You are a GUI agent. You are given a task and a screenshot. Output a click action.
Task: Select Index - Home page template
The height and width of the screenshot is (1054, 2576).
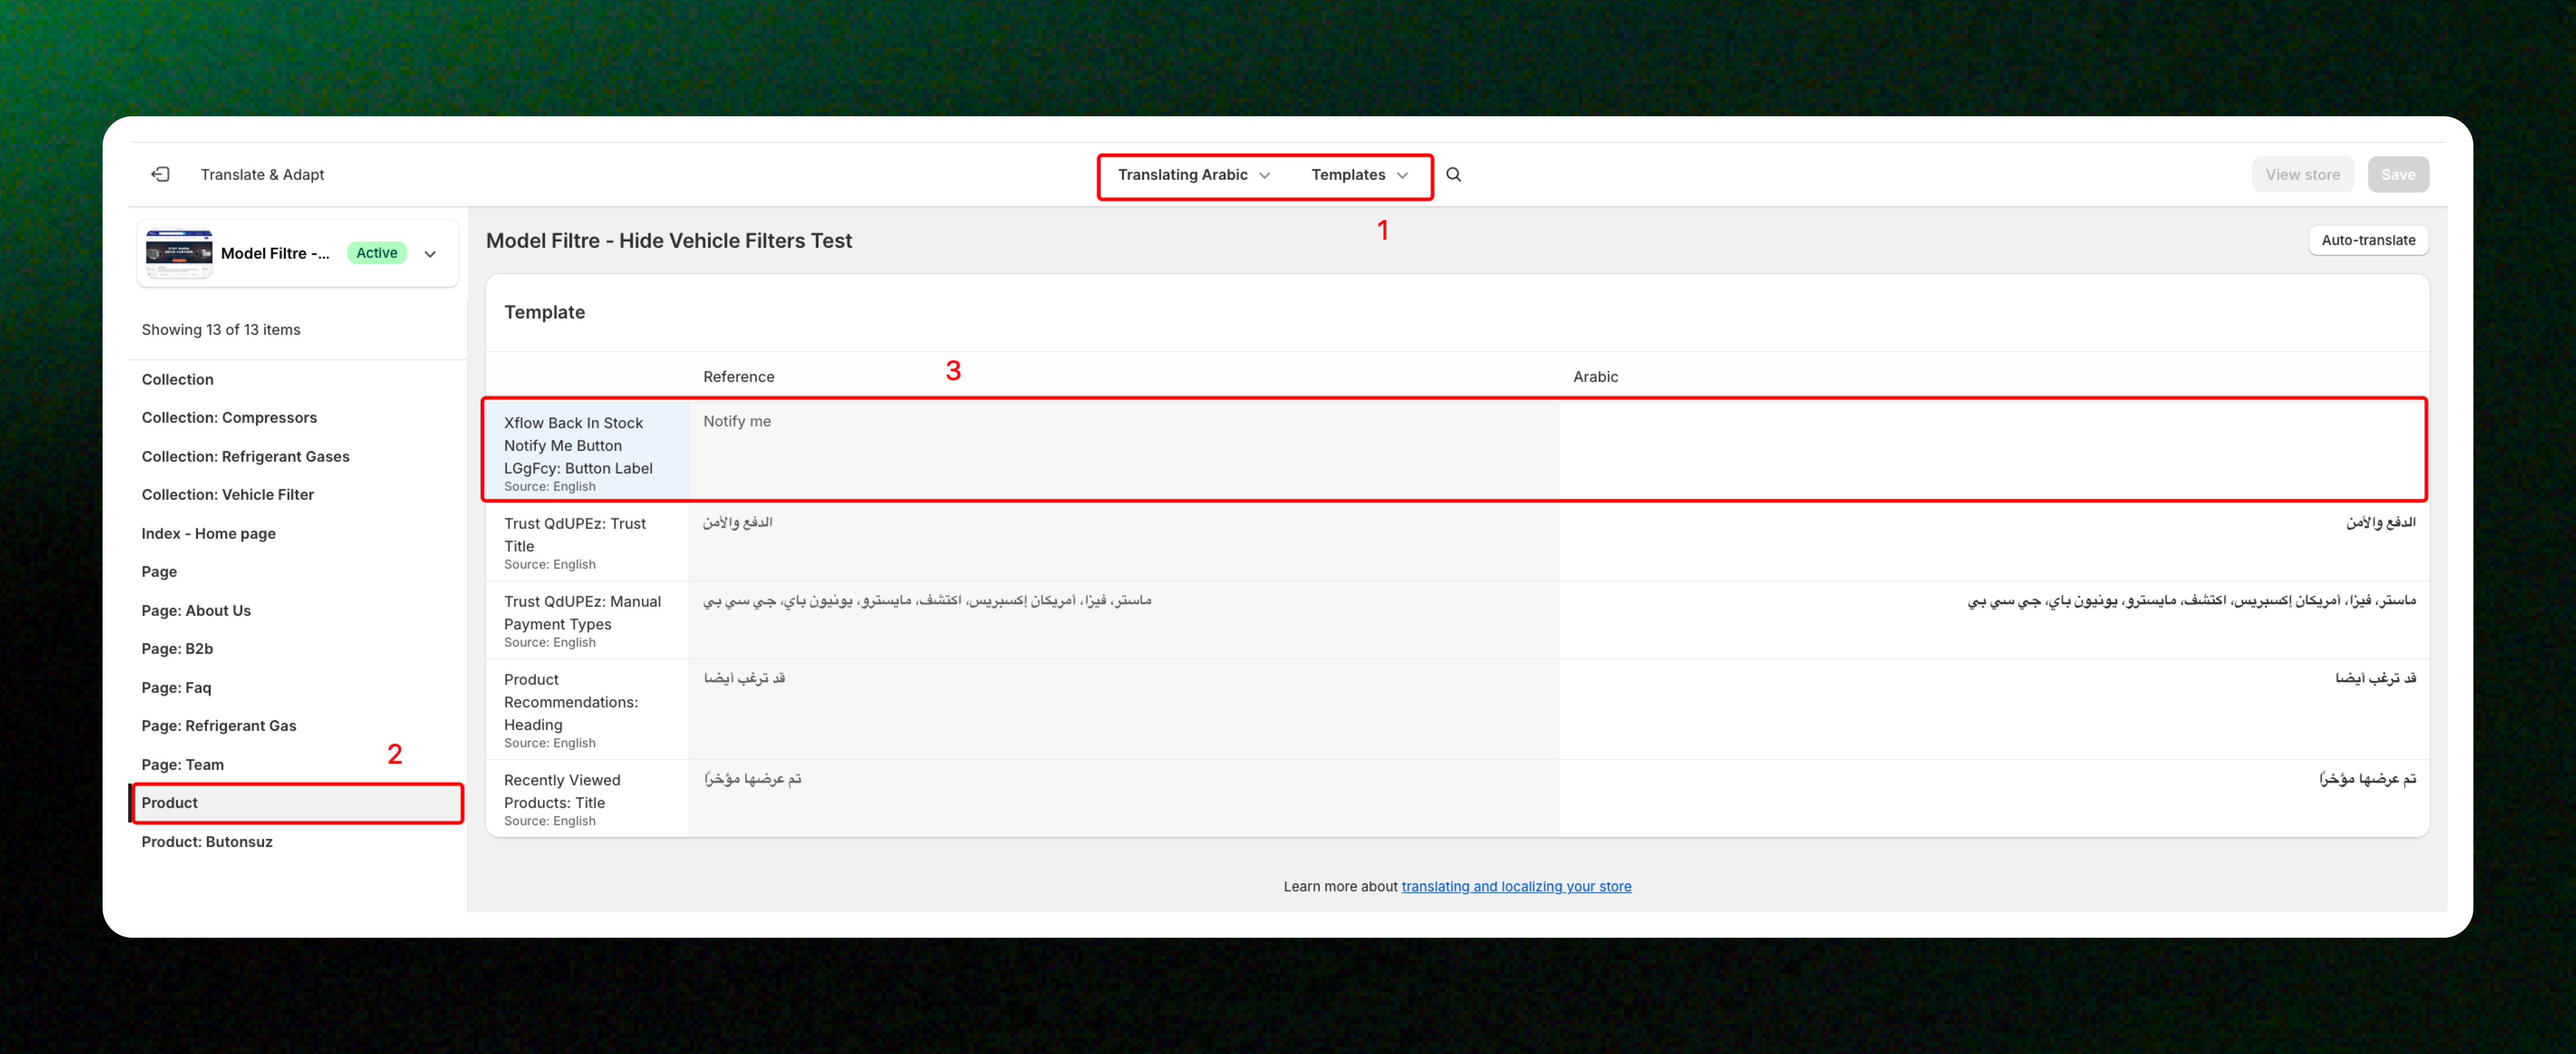point(298,533)
